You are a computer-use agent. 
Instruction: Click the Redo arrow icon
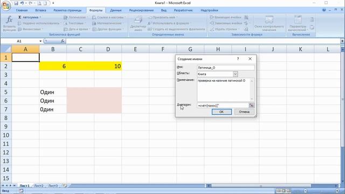pyautogui.click(x=31, y=3)
